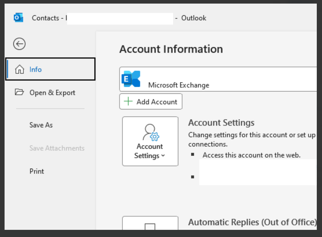Click the open folder icon beside Open & Export
322x237 pixels.
tap(19, 92)
